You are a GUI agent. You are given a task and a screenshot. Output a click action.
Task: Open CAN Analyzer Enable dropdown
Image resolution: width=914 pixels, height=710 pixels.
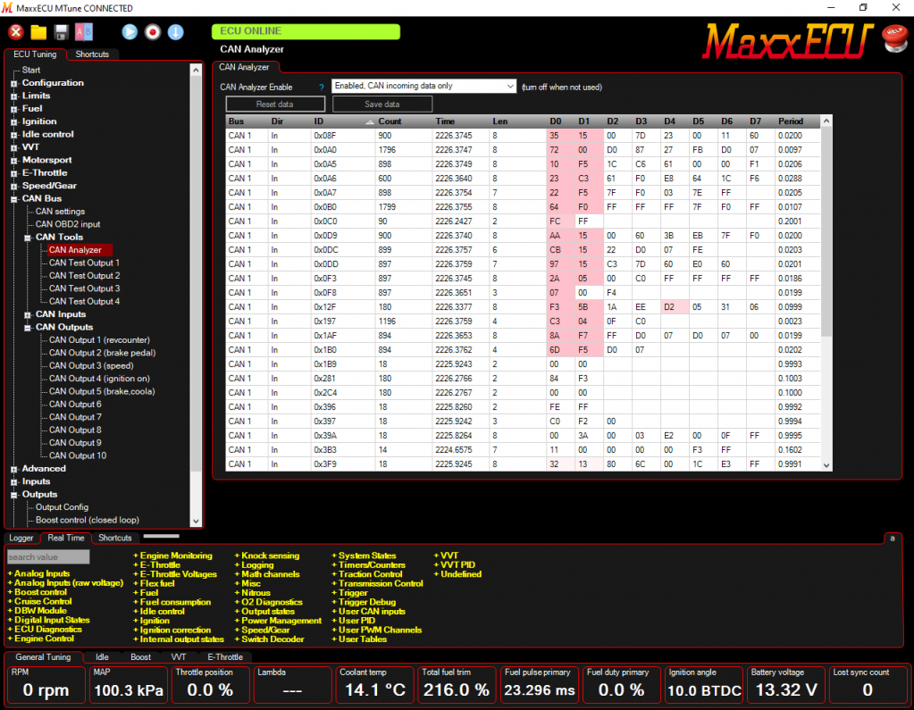423,87
